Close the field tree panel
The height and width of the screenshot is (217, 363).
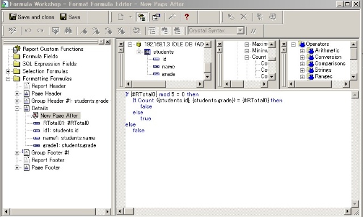point(121,44)
